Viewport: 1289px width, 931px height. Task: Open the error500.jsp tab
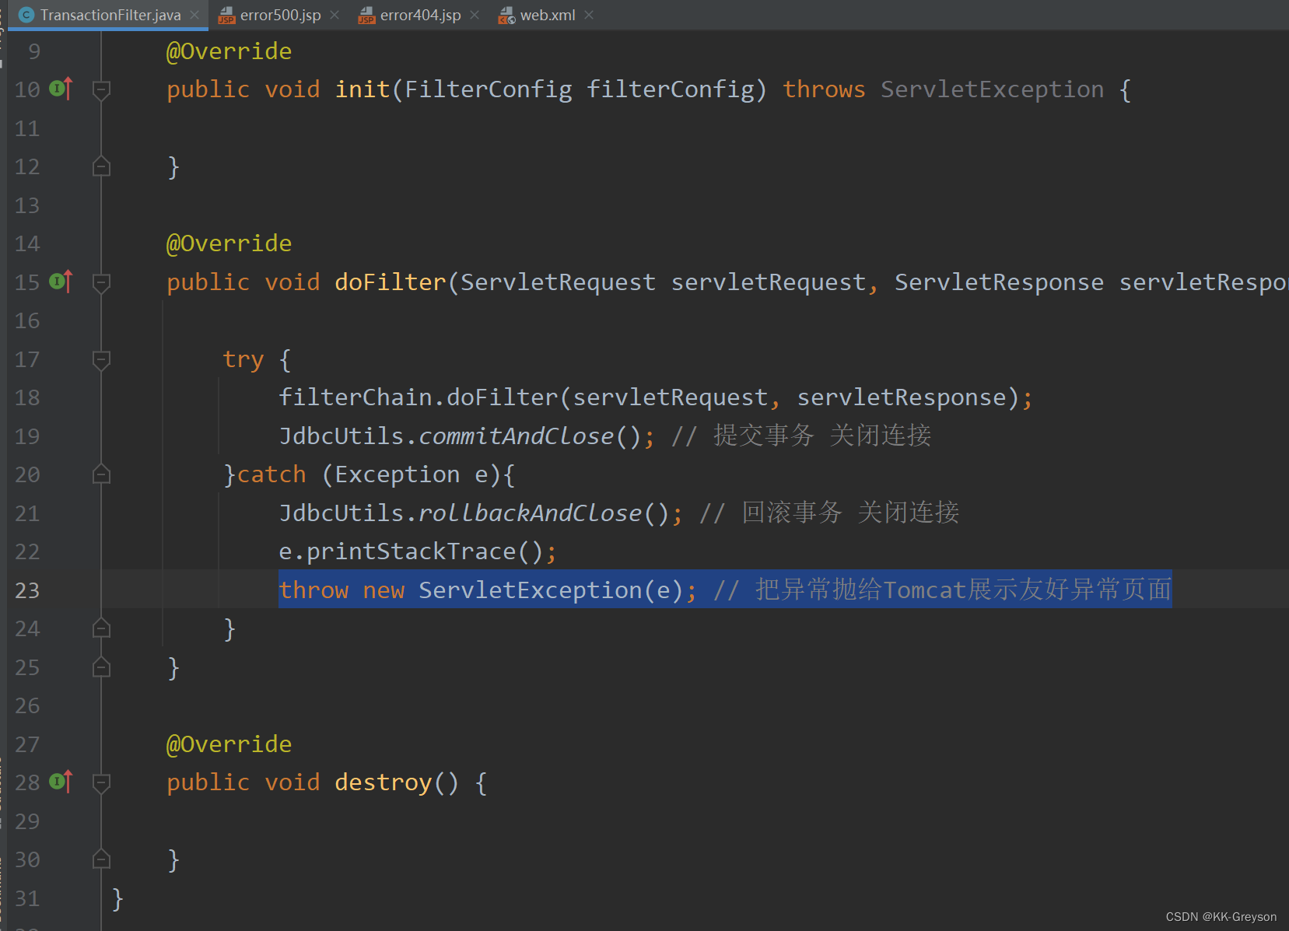[280, 15]
